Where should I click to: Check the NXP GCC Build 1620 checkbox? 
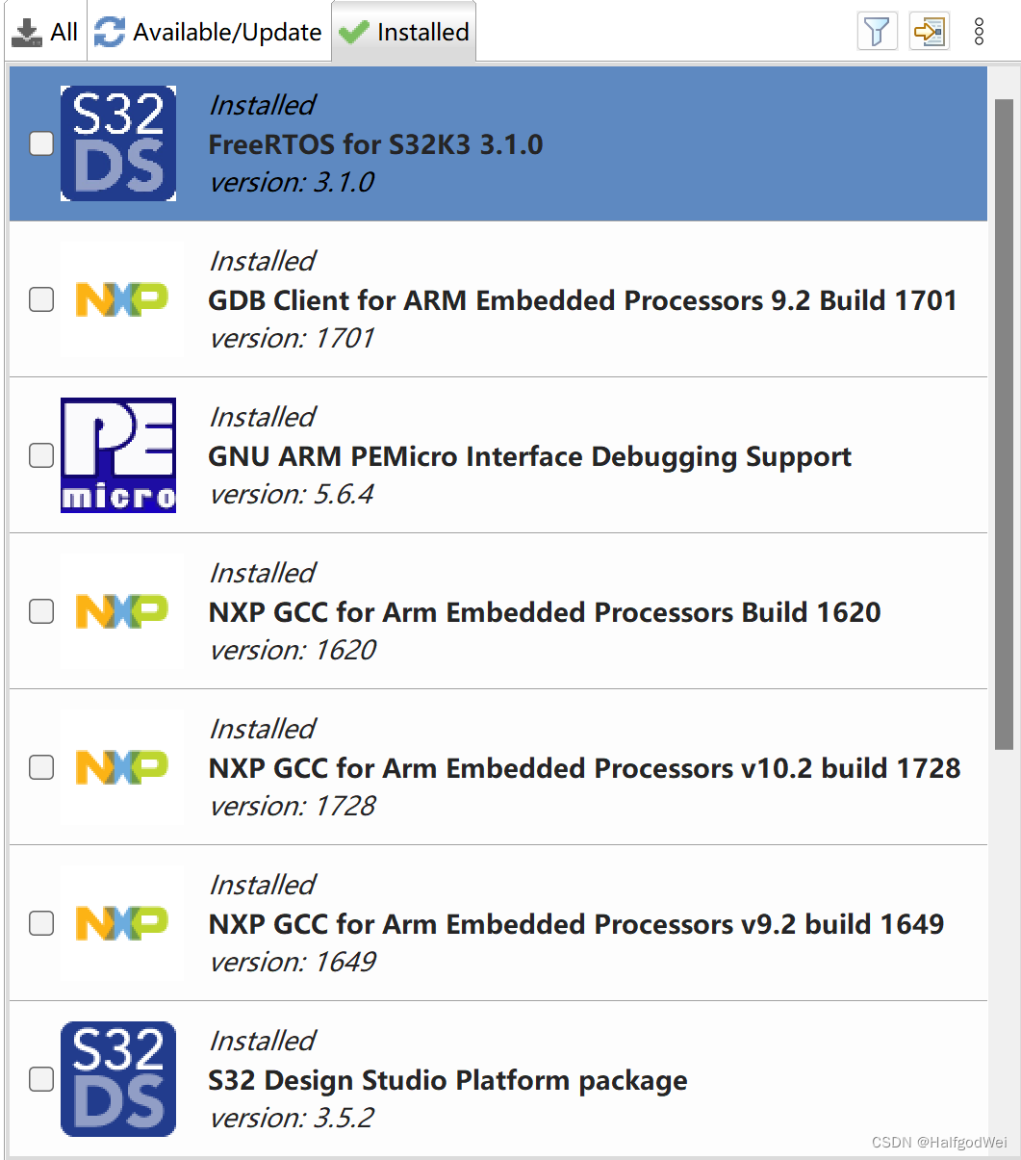tap(40, 611)
